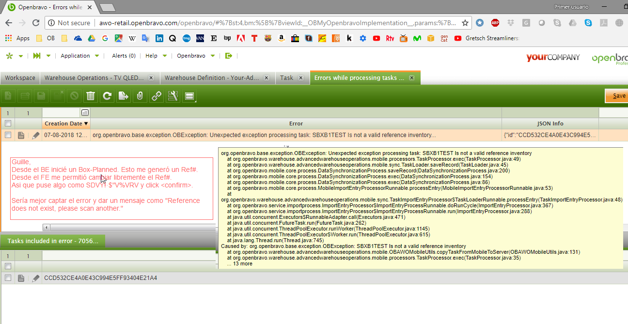Image resolution: width=628 pixels, height=324 pixels.
Task: Click the green logout icon in the menu bar
Action: click(229, 56)
